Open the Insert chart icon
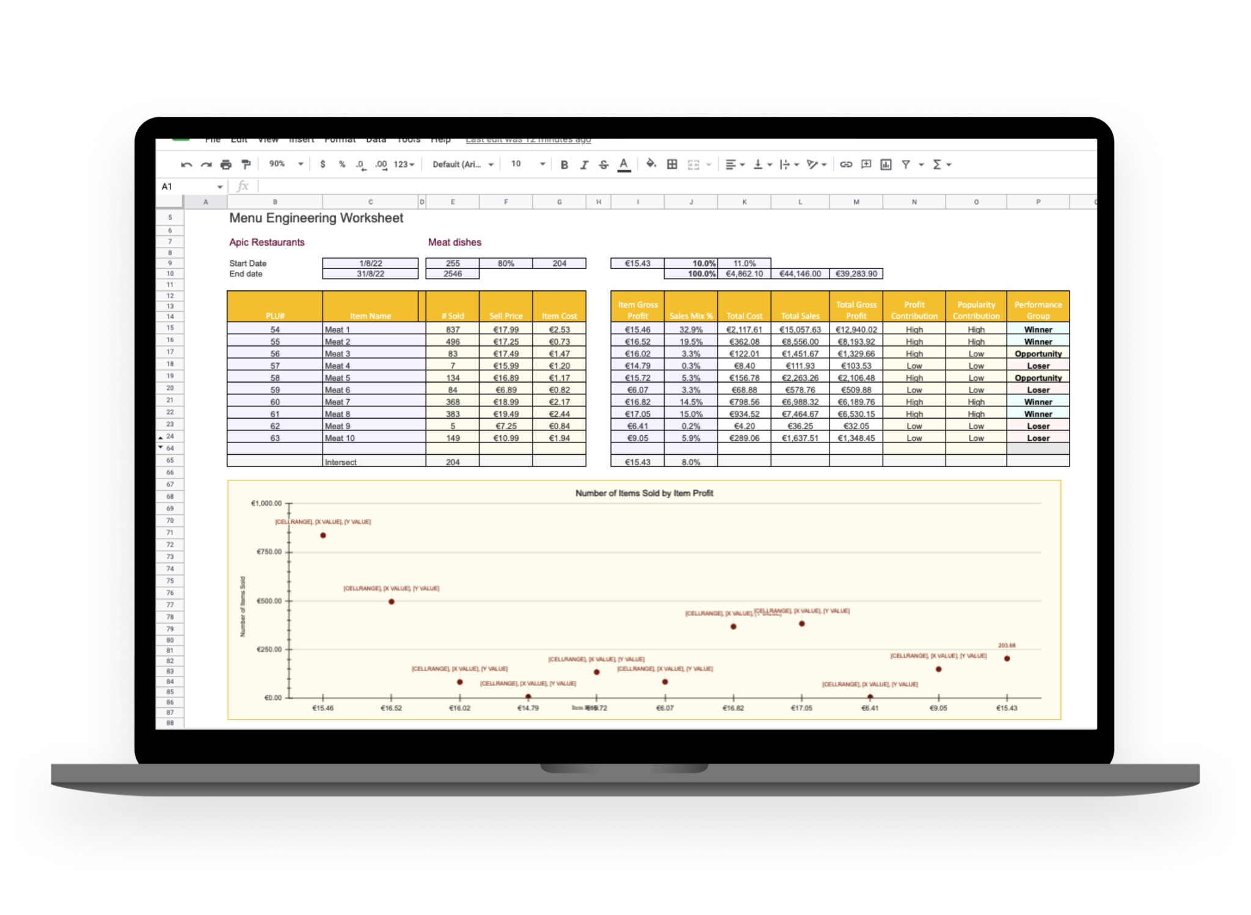The image size is (1251, 915). [885, 164]
